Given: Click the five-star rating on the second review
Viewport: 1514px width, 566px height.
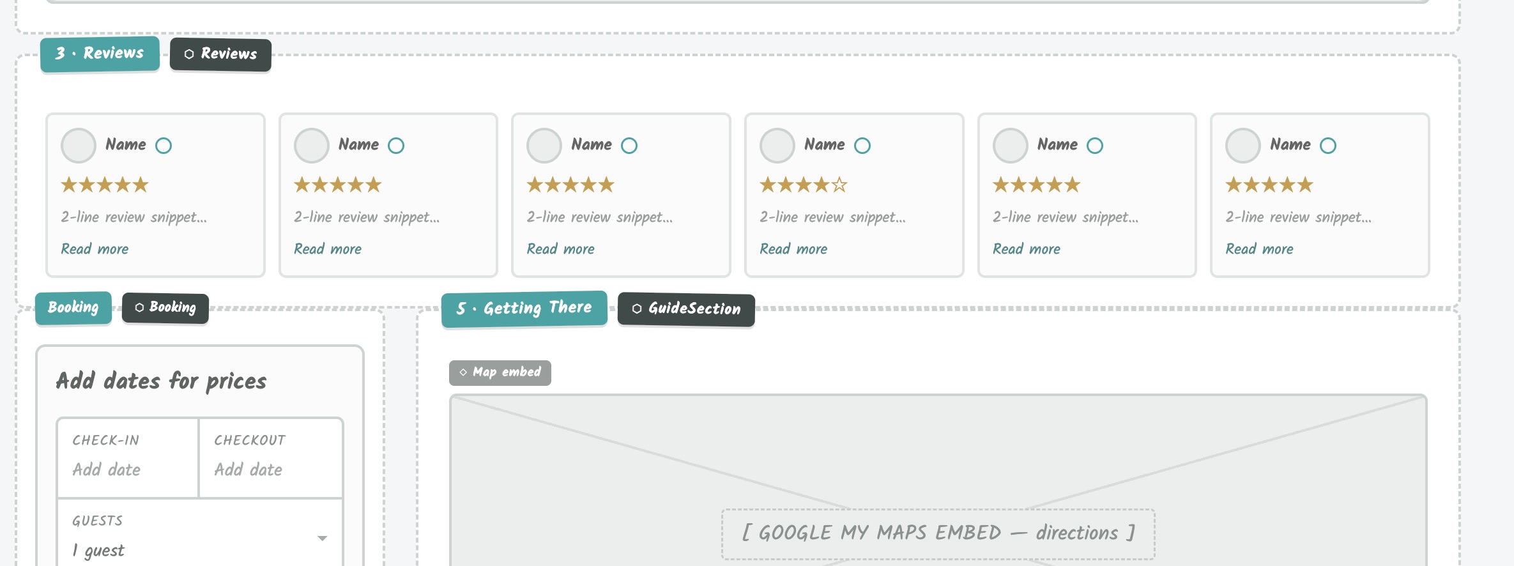Looking at the screenshot, I should (x=337, y=185).
